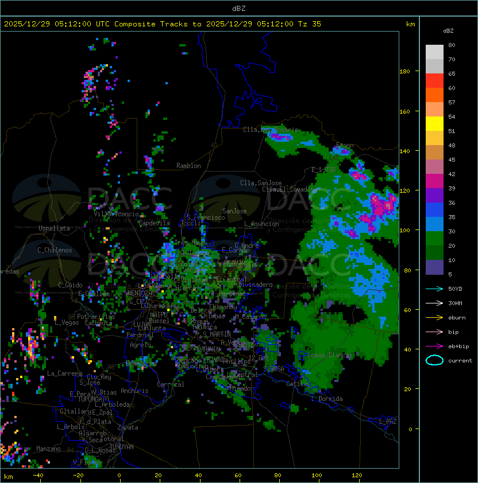Image resolution: width=478 pixels, height=483 pixels.
Task: Select the orange 57-60 dBZ swatch
Action: [434, 95]
